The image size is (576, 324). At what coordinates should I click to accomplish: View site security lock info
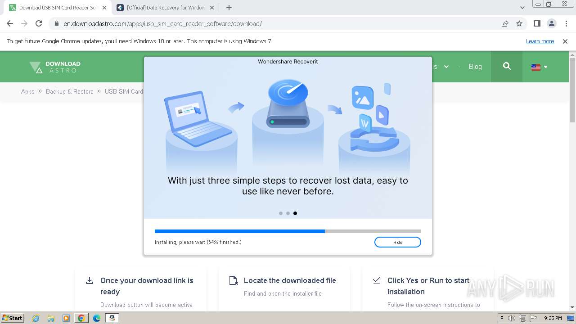56,24
